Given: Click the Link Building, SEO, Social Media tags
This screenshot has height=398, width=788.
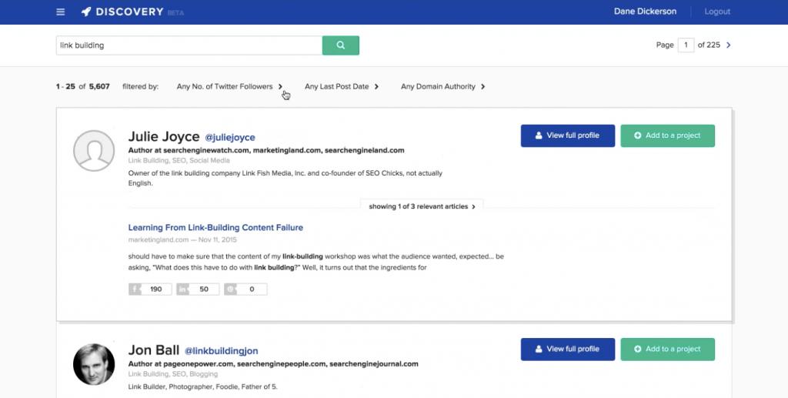Looking at the screenshot, I should [179, 161].
